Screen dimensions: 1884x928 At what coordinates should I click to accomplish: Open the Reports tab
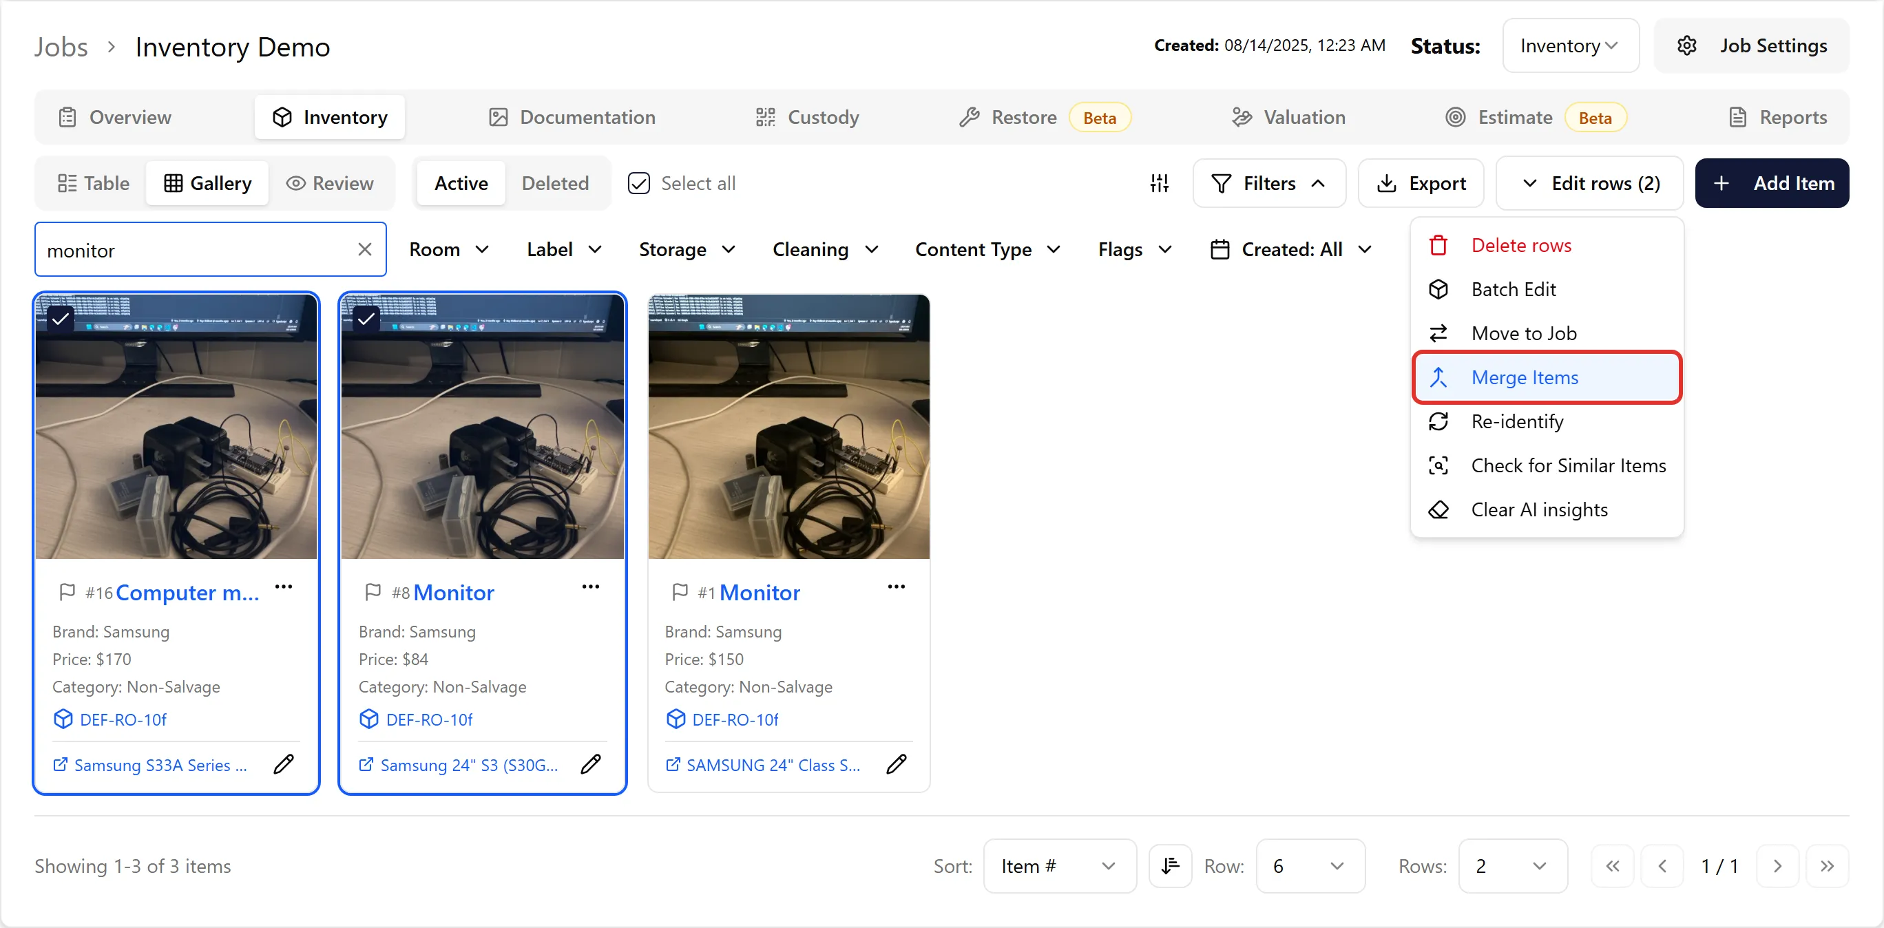1778,117
